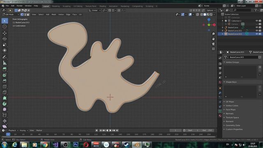
Task: Open the Output properties tab icon
Action: pos(220,69)
